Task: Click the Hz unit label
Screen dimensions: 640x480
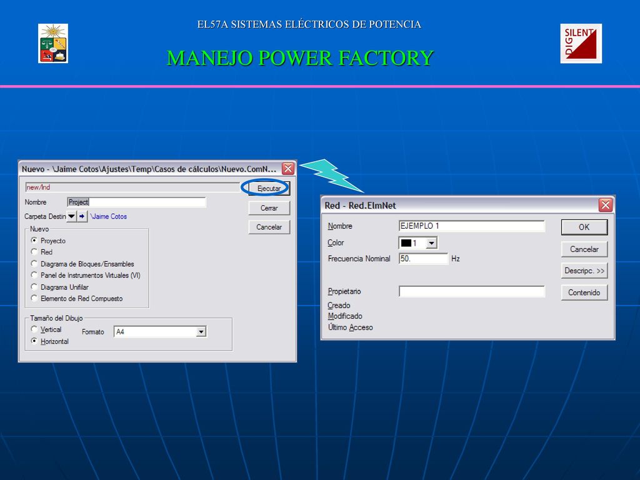Action: click(456, 259)
